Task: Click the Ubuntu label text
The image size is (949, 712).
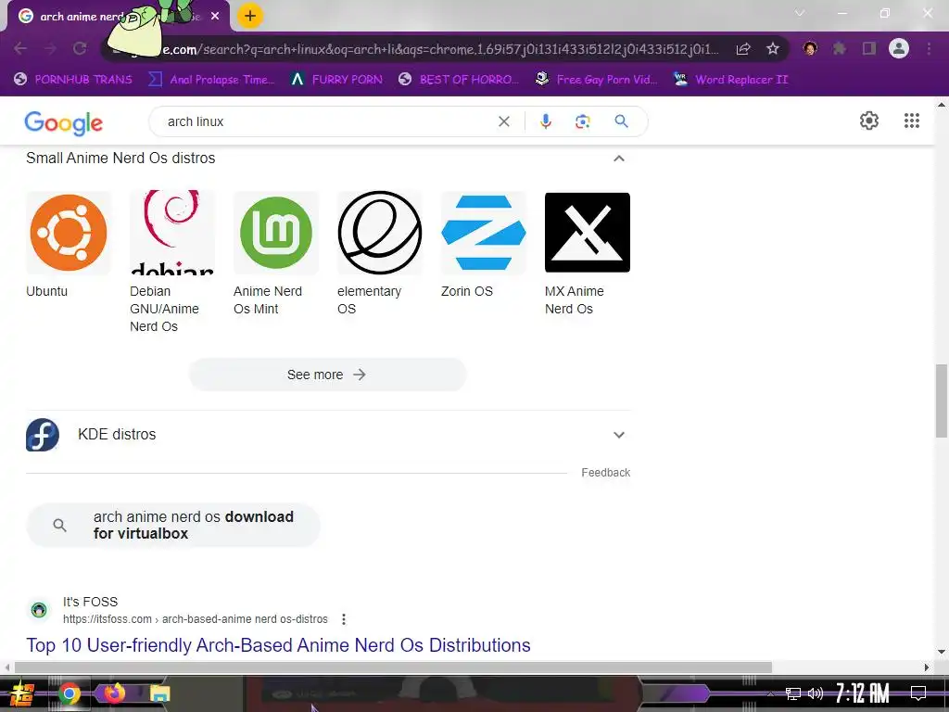Action: [x=46, y=291]
